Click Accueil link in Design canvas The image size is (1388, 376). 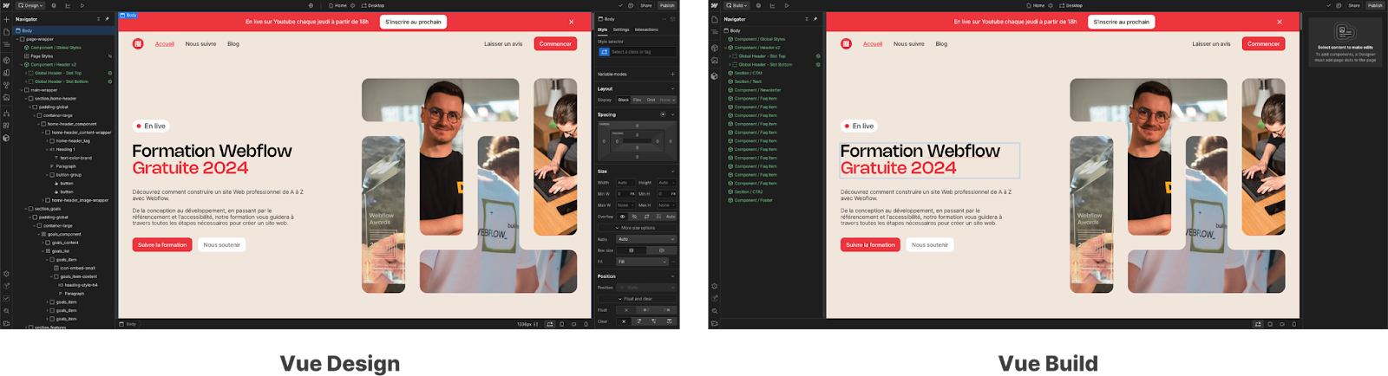click(x=165, y=43)
